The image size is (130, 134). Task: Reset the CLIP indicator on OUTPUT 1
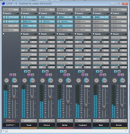pyautogui.click(x=11, y=121)
